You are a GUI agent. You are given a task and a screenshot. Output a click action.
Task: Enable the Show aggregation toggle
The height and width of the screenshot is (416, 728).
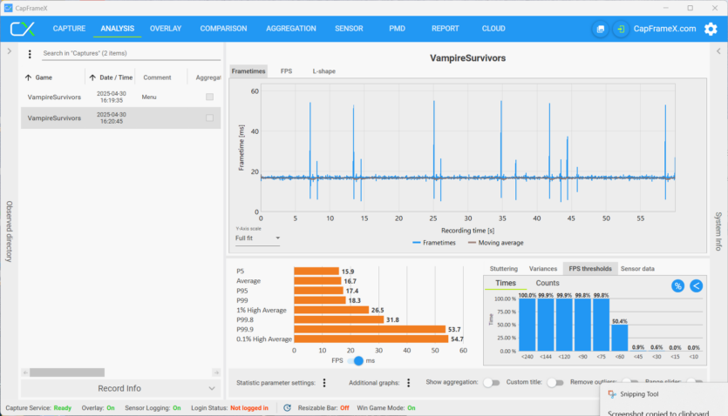(x=491, y=382)
